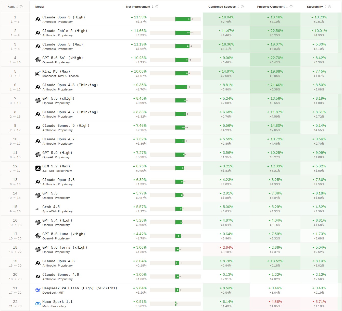Click the Kimi K3 license text
342x311 pixels.
68,76
